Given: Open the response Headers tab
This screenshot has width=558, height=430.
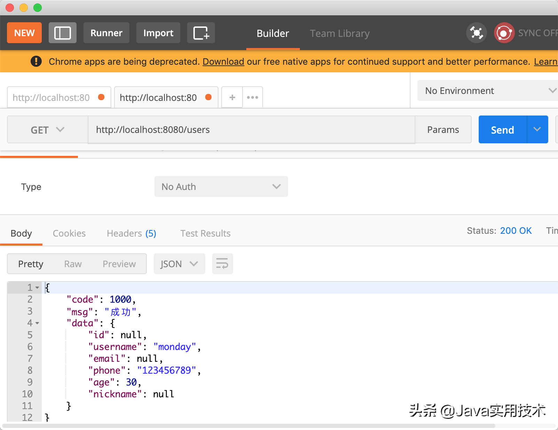Looking at the screenshot, I should click(x=131, y=233).
